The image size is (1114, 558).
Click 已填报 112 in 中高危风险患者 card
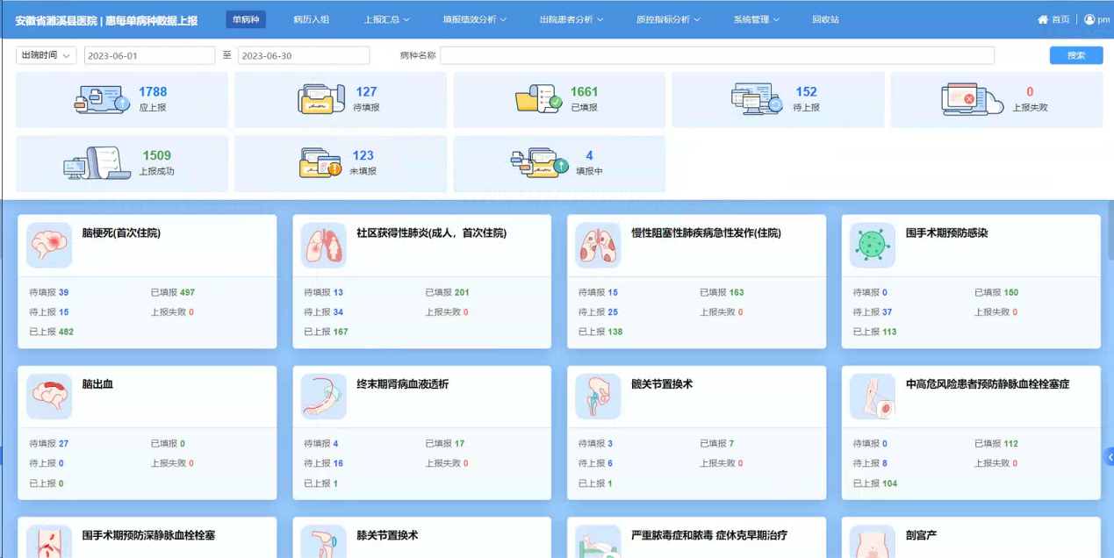click(996, 443)
